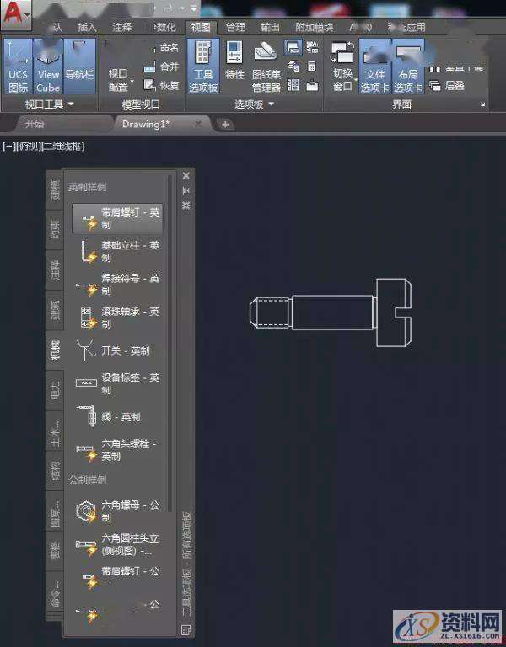This screenshot has height=647, width=506.
Task: Toggle the 布局选项卡 layout tabs button
Action: point(408,66)
